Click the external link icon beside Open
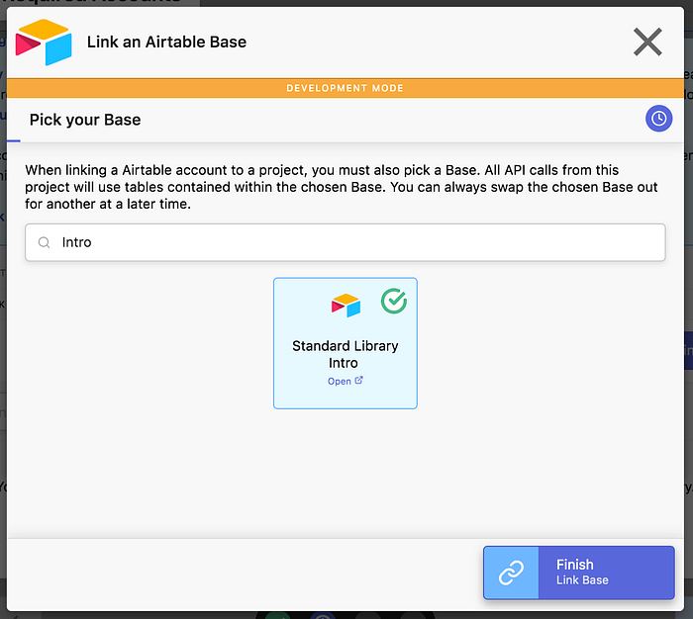This screenshot has height=619, width=693. tap(358, 380)
